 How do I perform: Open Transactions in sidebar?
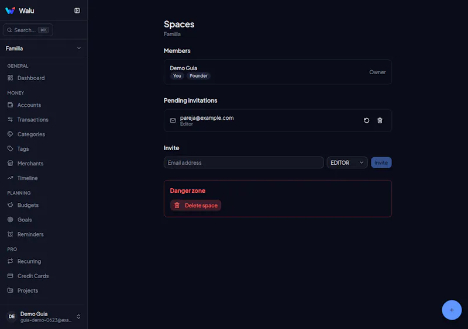click(43, 120)
